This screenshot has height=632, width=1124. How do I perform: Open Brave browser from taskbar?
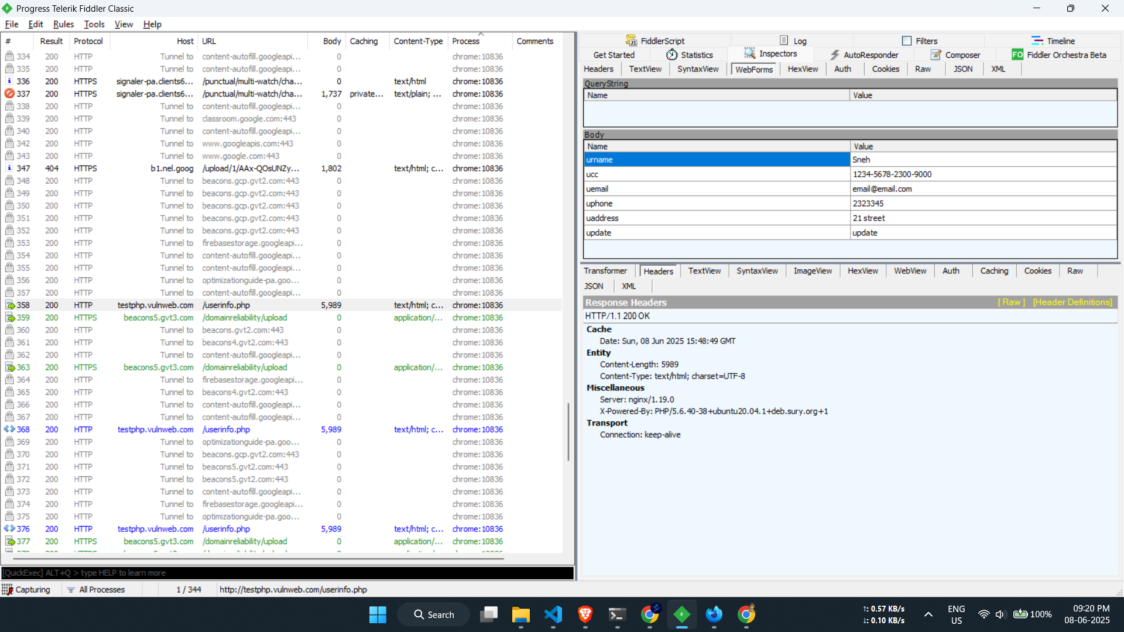(x=585, y=614)
